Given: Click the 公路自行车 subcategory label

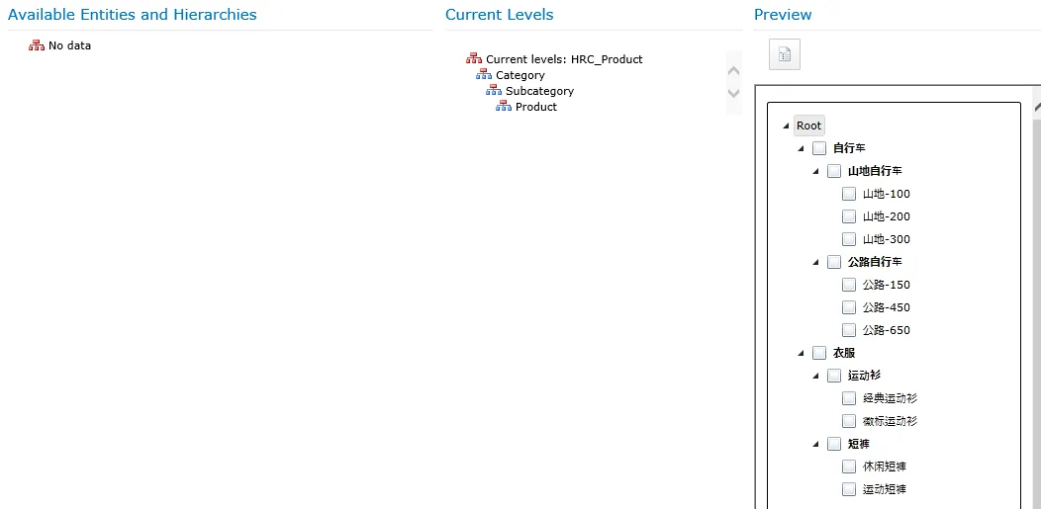Looking at the screenshot, I should [x=875, y=262].
